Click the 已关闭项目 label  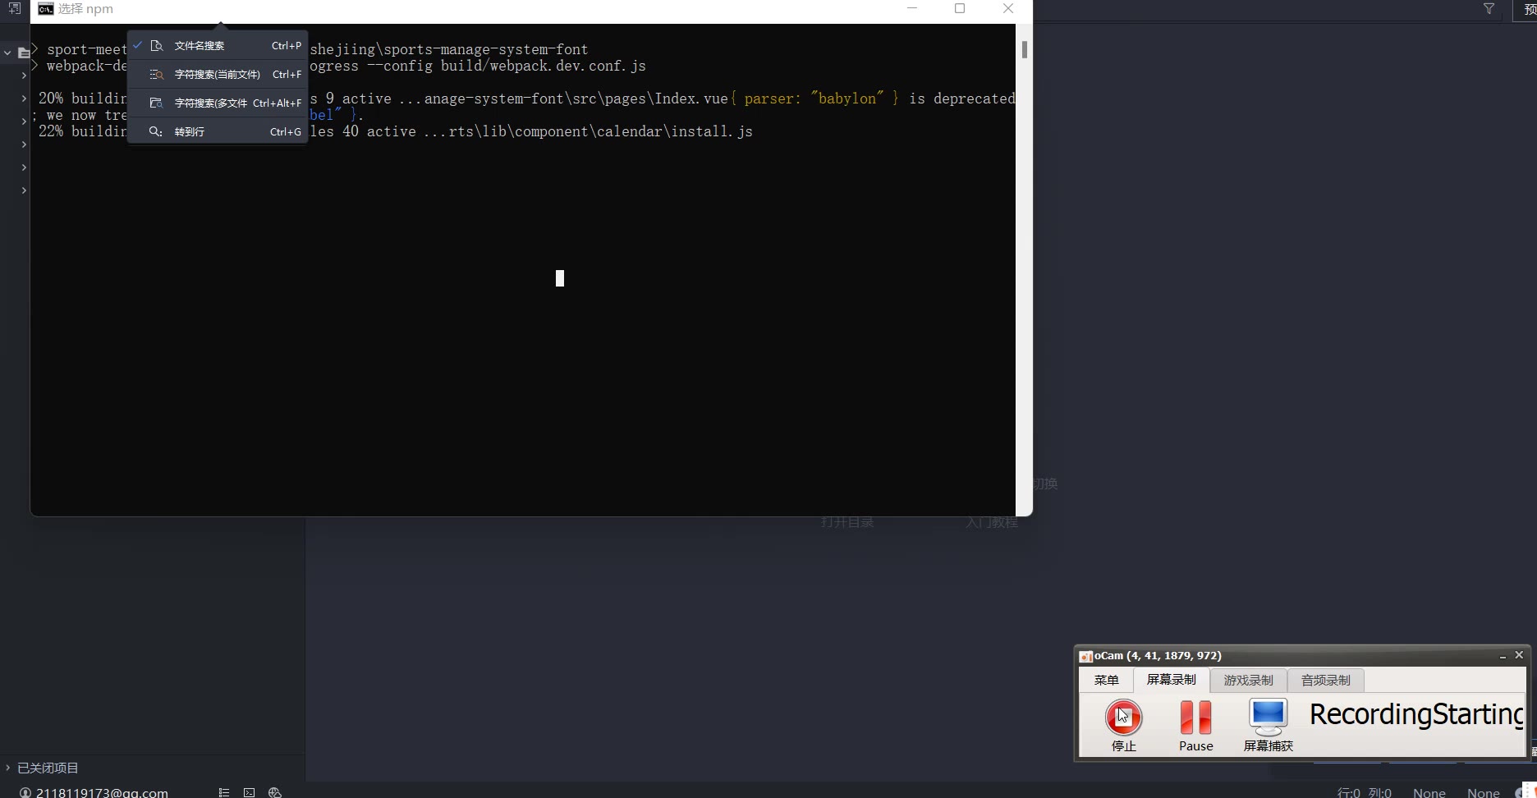point(48,768)
